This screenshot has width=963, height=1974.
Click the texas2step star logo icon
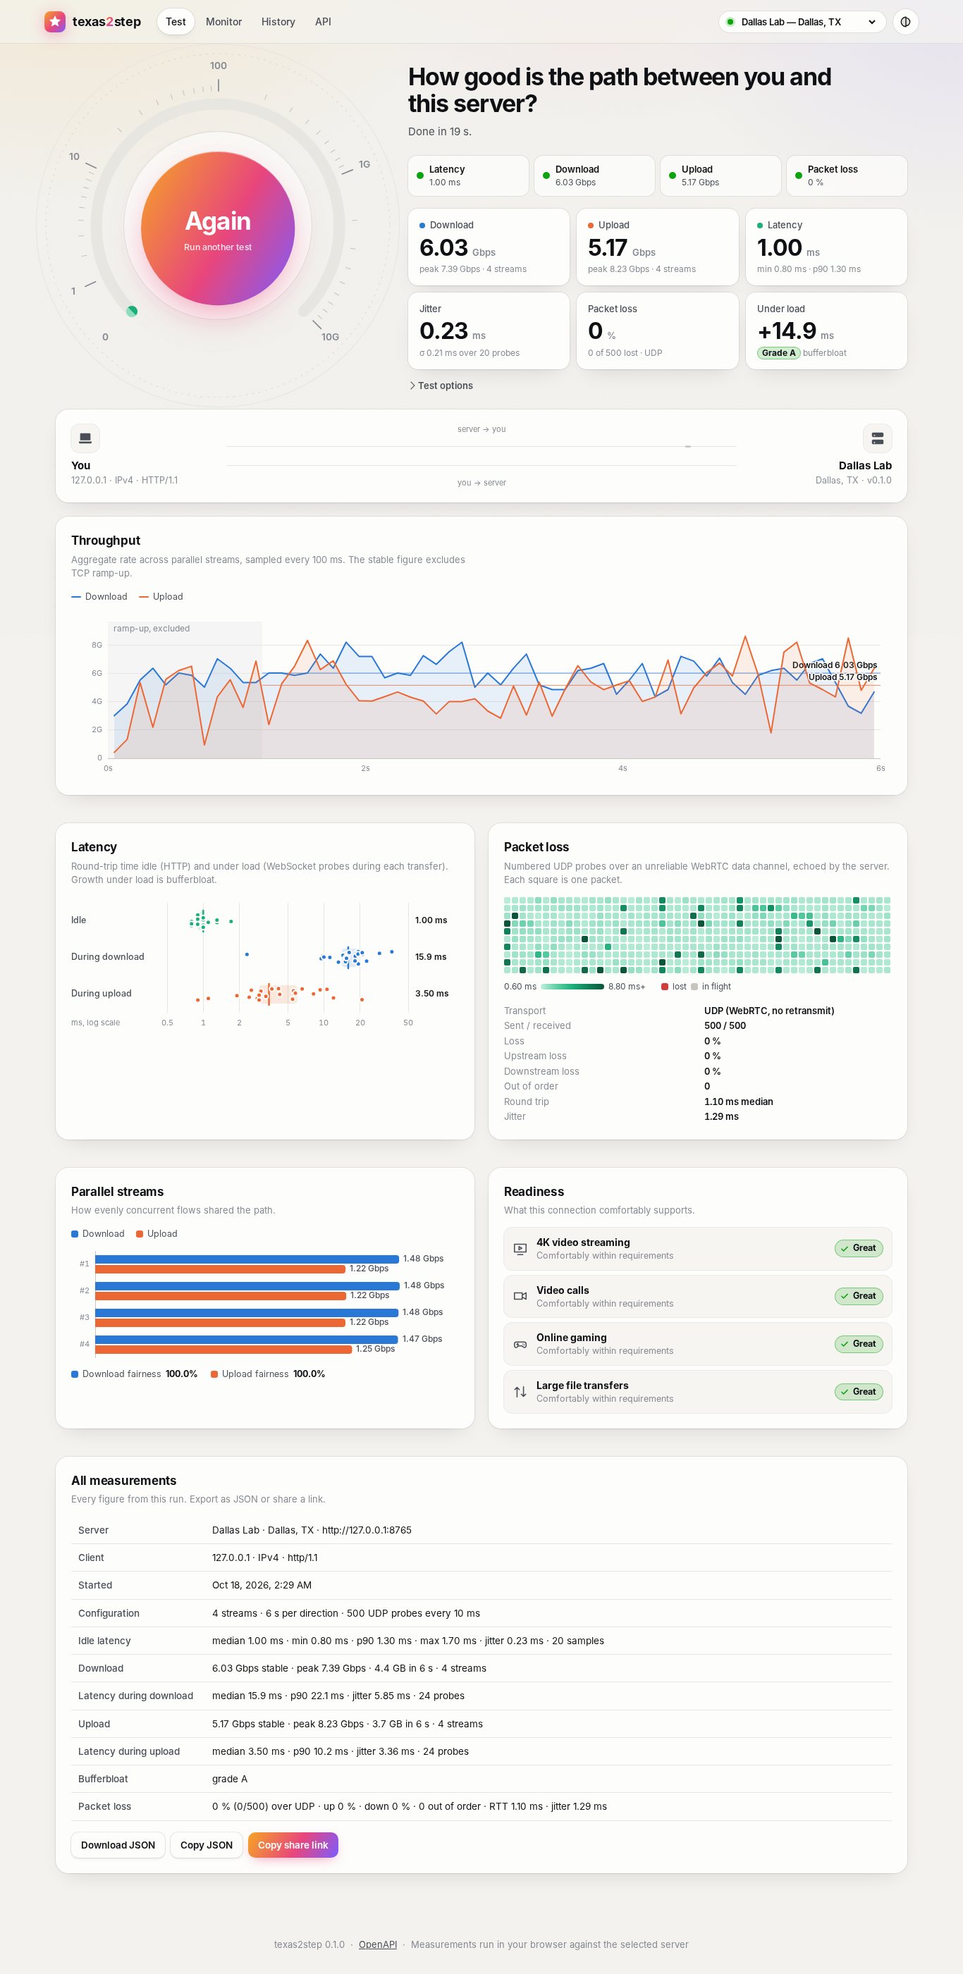(x=54, y=21)
